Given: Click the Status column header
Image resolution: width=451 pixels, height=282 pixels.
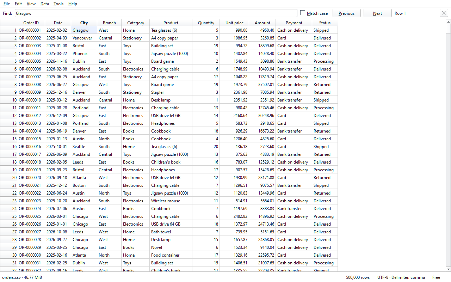Looking at the screenshot, I should [325, 23].
